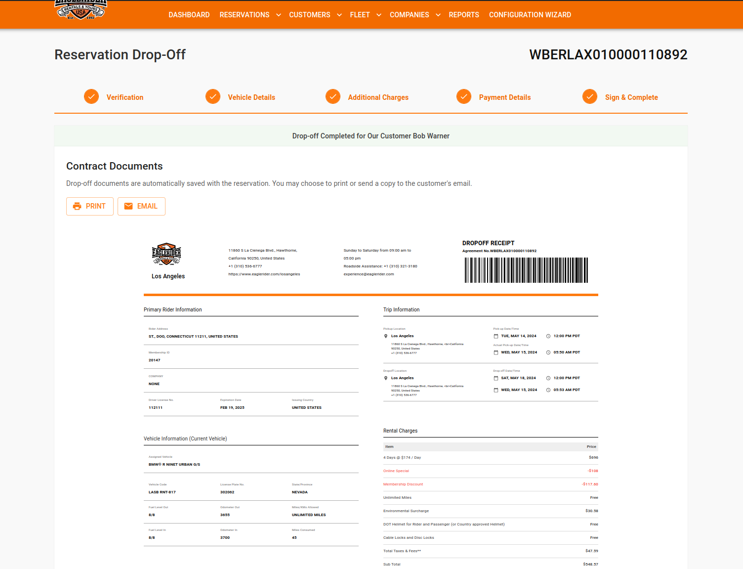Click the dropoff receipt barcode
The image size is (743, 569).
pyautogui.click(x=526, y=270)
